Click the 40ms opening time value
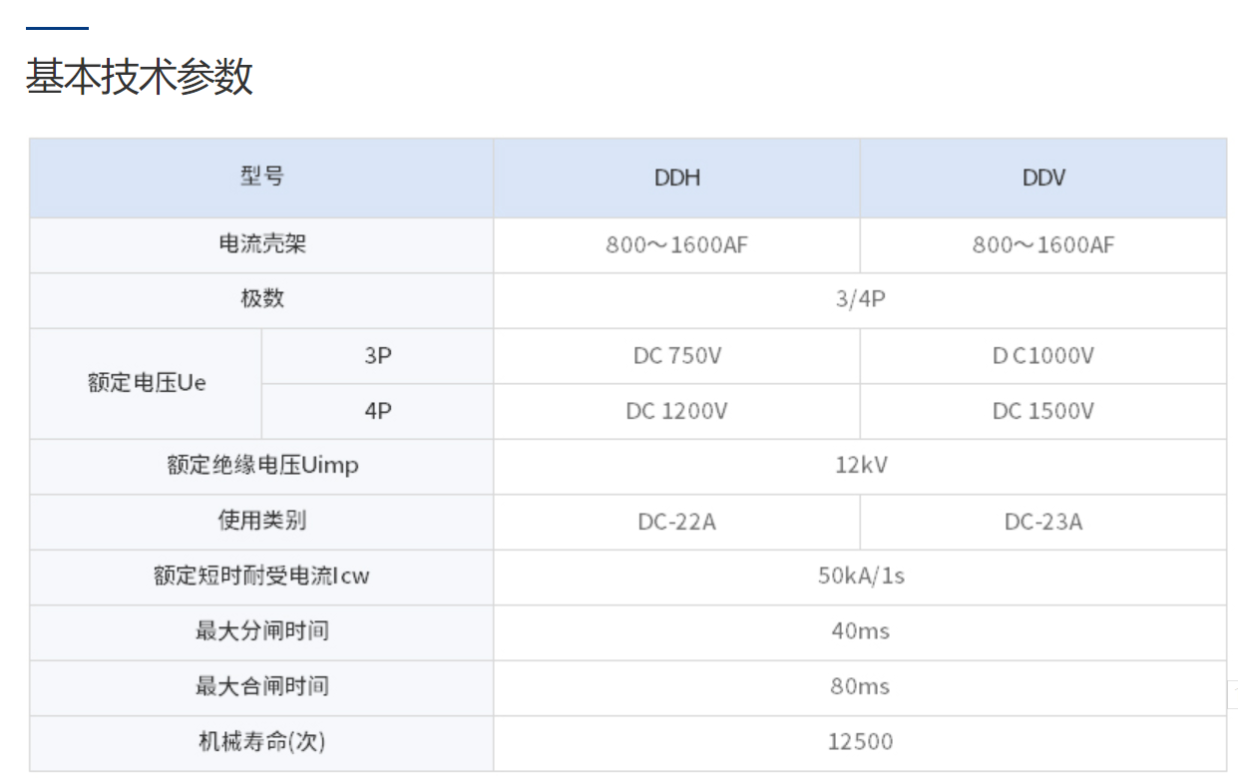1238x779 pixels. pos(860,631)
